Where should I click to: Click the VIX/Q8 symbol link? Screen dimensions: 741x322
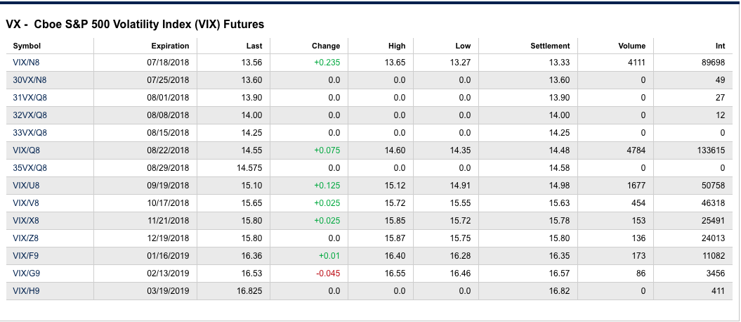pos(27,150)
